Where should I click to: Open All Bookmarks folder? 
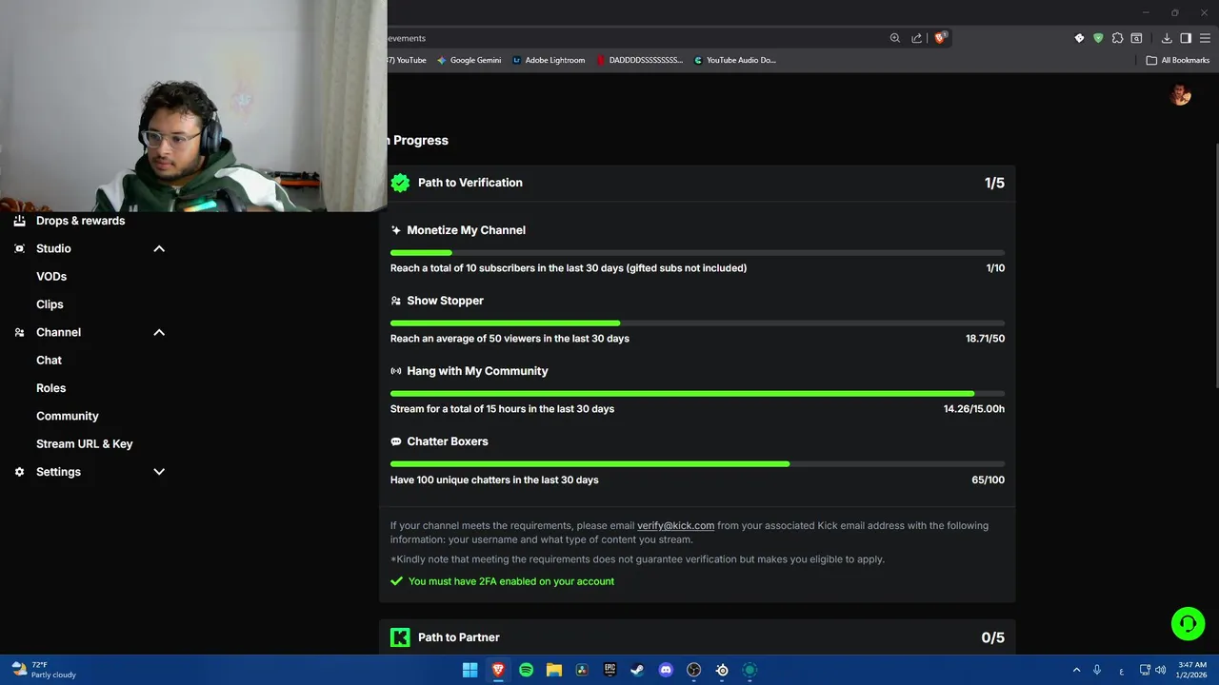coord(1178,60)
